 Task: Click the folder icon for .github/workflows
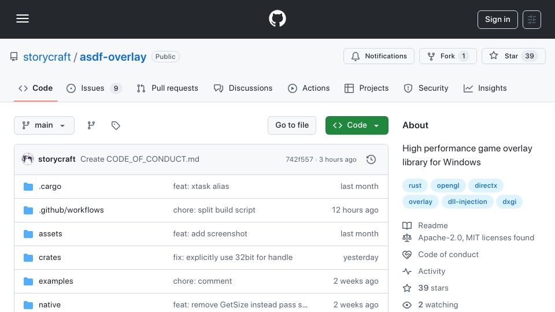[x=28, y=210]
